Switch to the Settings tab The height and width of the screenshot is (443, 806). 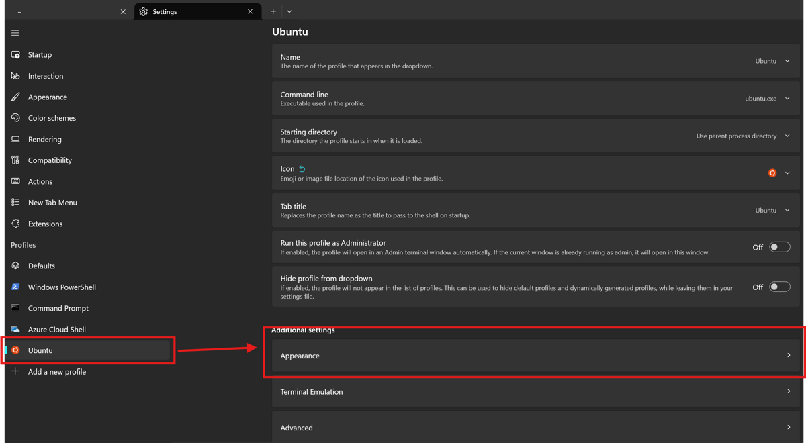coord(197,11)
